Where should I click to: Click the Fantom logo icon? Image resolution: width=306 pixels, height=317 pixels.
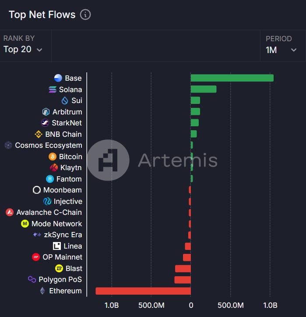[50, 179]
